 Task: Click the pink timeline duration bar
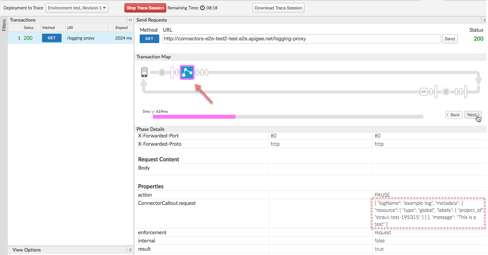tap(194, 117)
